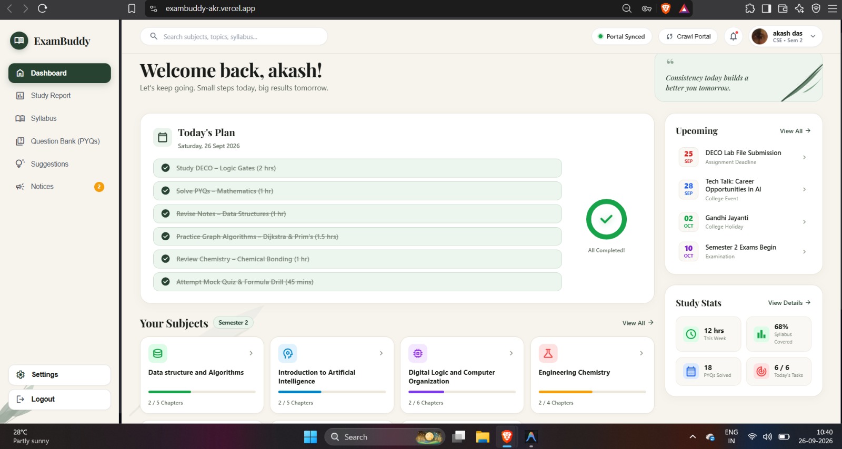Click the Crawl Portal button
Viewport: 842px width, 449px height.
tap(688, 36)
